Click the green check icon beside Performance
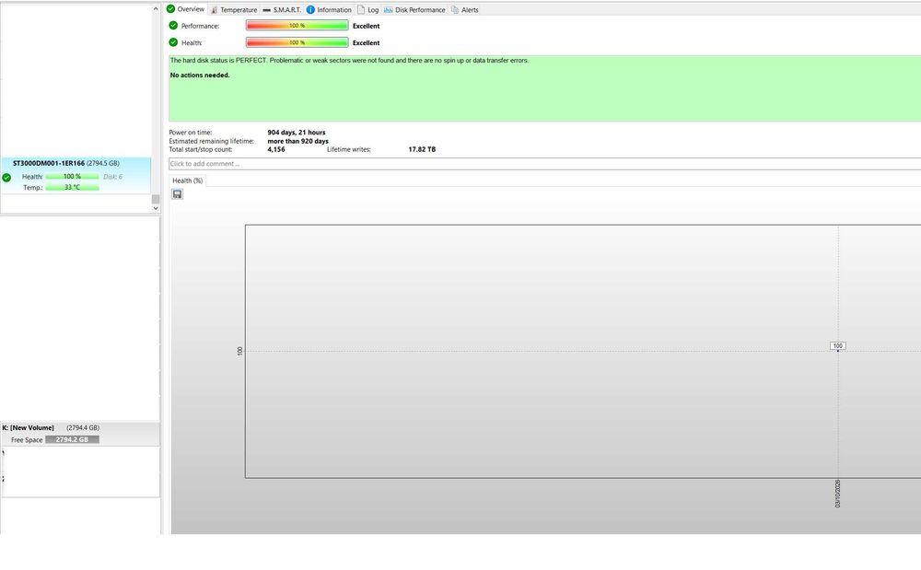921x570 pixels. [x=173, y=25]
